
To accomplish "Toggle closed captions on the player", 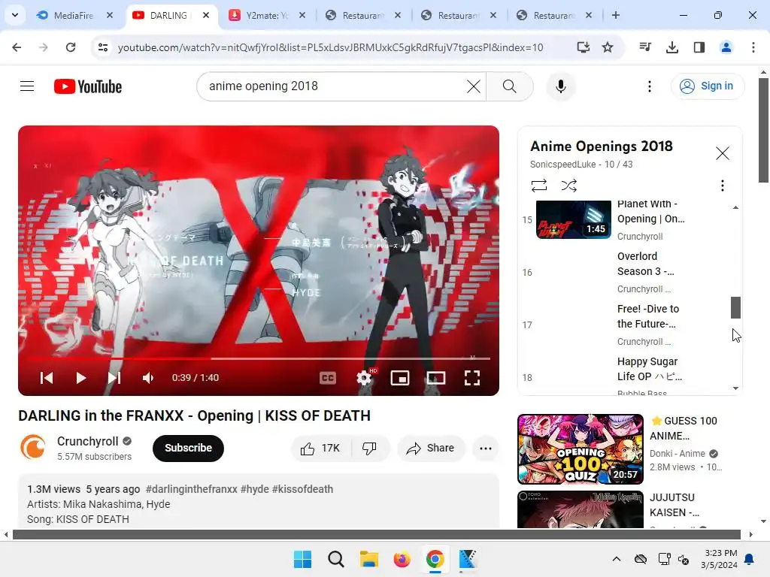I will pyautogui.click(x=328, y=377).
